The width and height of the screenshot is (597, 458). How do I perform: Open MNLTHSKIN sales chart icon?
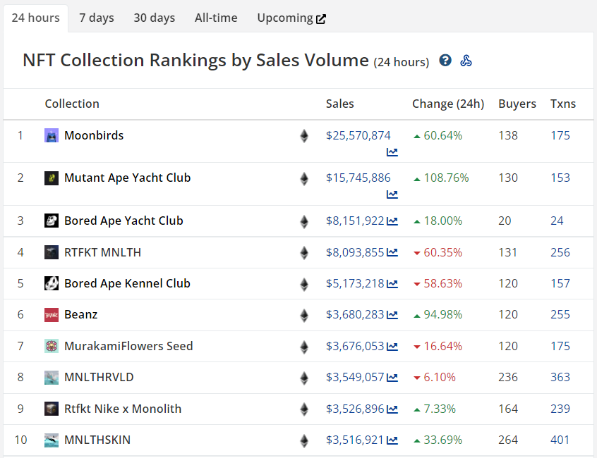pyautogui.click(x=392, y=440)
